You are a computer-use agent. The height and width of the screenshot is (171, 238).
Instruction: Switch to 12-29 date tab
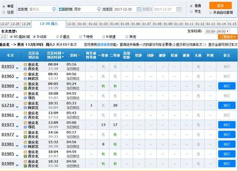pos(26,24)
